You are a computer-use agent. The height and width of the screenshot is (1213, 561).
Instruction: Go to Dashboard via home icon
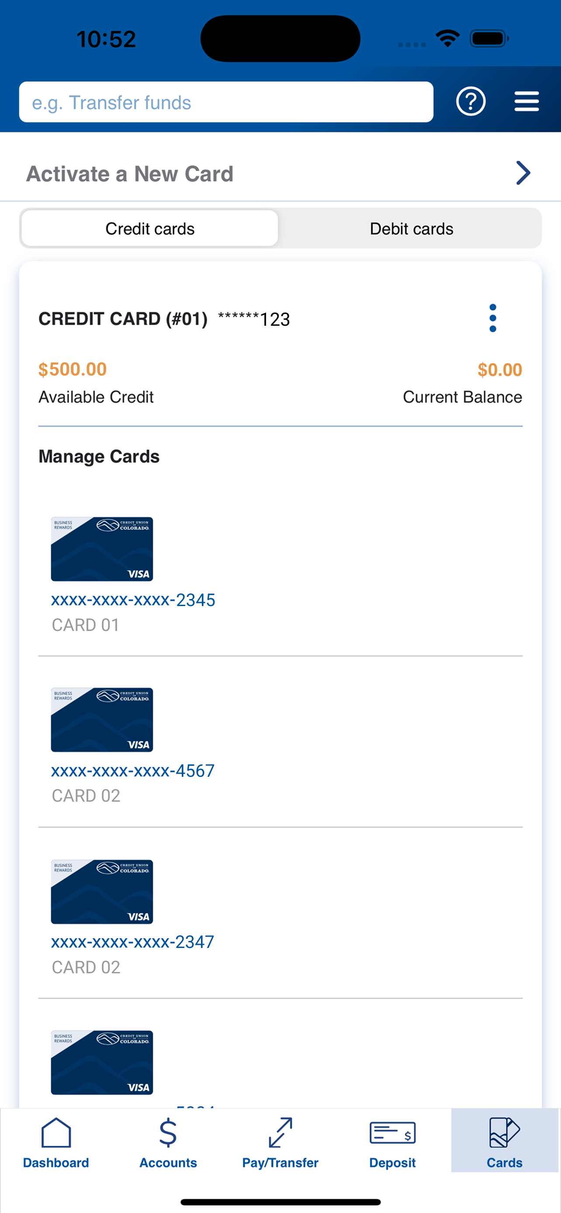pyautogui.click(x=56, y=1133)
